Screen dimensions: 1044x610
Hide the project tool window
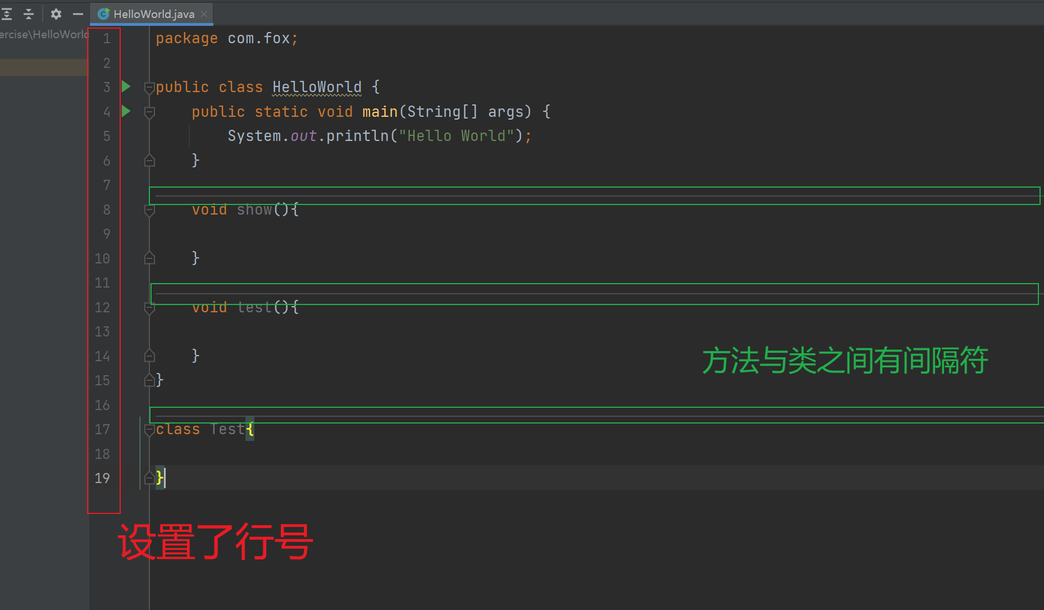[78, 14]
